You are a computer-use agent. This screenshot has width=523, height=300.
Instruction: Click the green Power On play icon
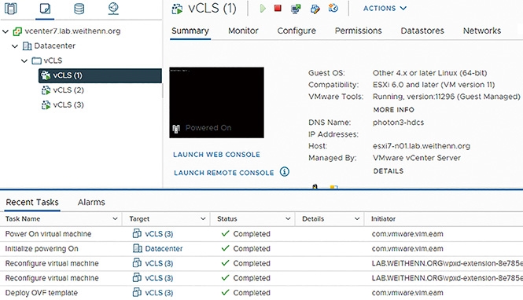pos(263,9)
